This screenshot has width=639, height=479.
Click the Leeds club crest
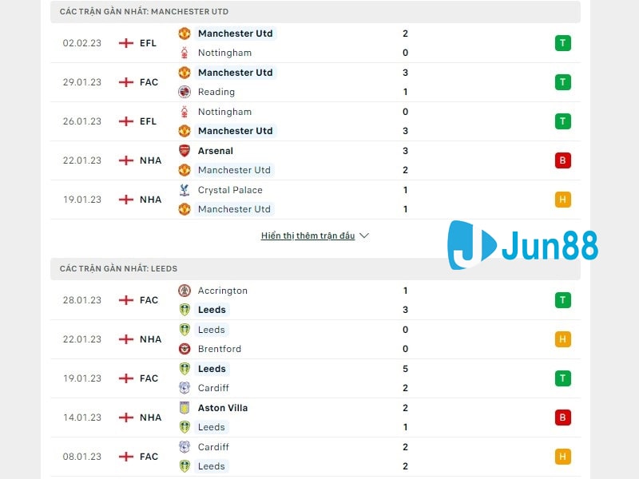coord(184,310)
